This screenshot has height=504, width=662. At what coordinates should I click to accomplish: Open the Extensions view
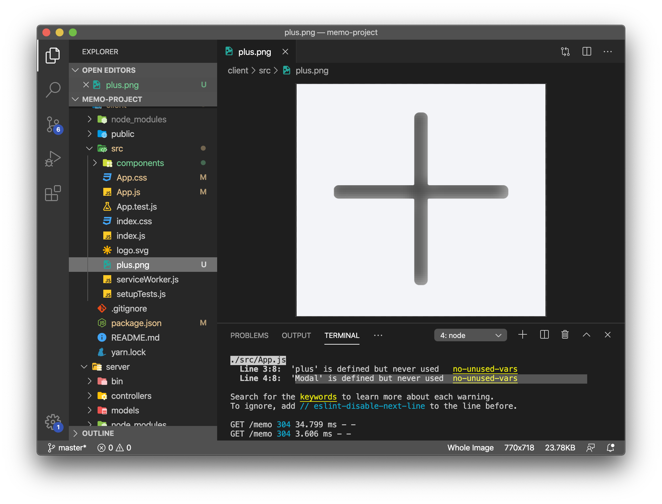(53, 193)
